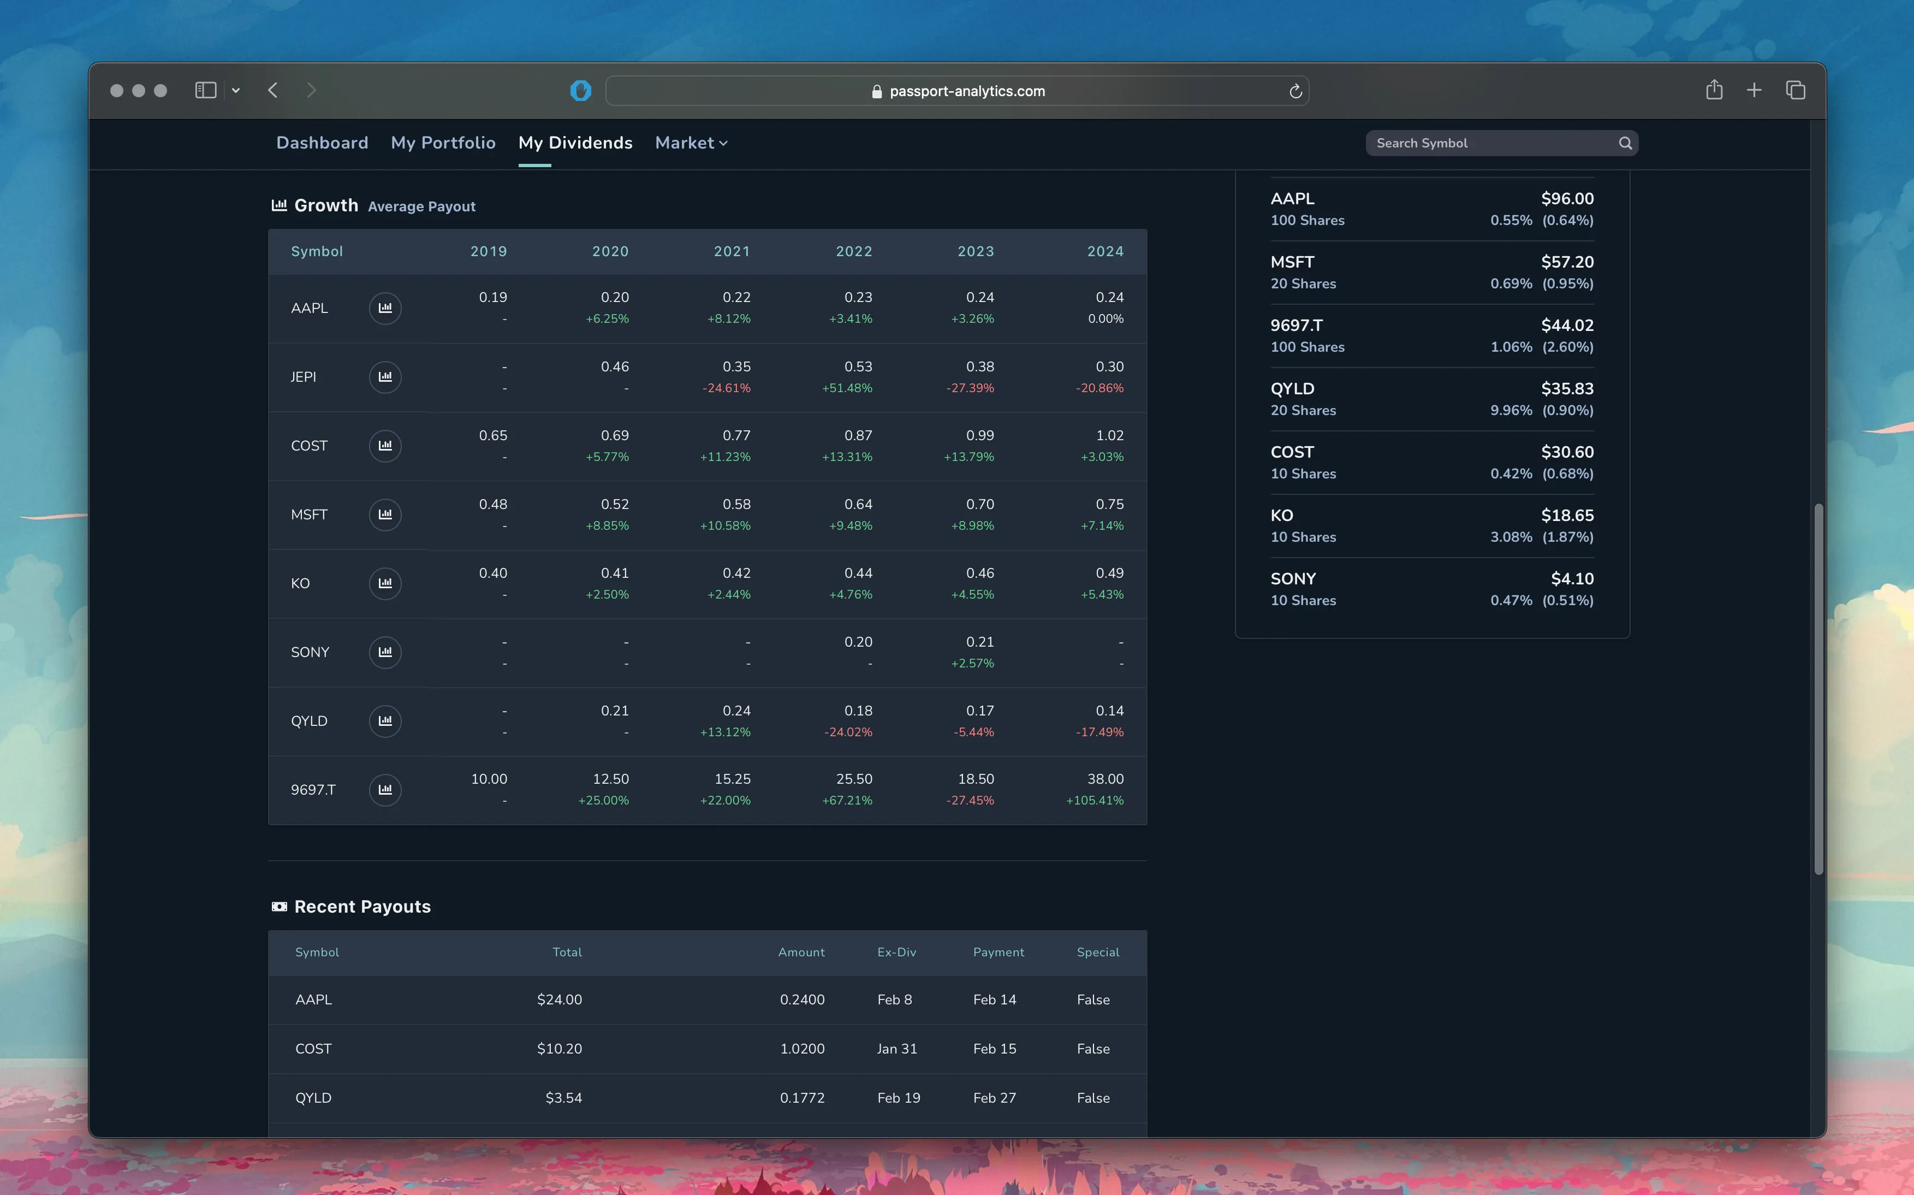Select 9697.T in the Growth table

(x=313, y=790)
